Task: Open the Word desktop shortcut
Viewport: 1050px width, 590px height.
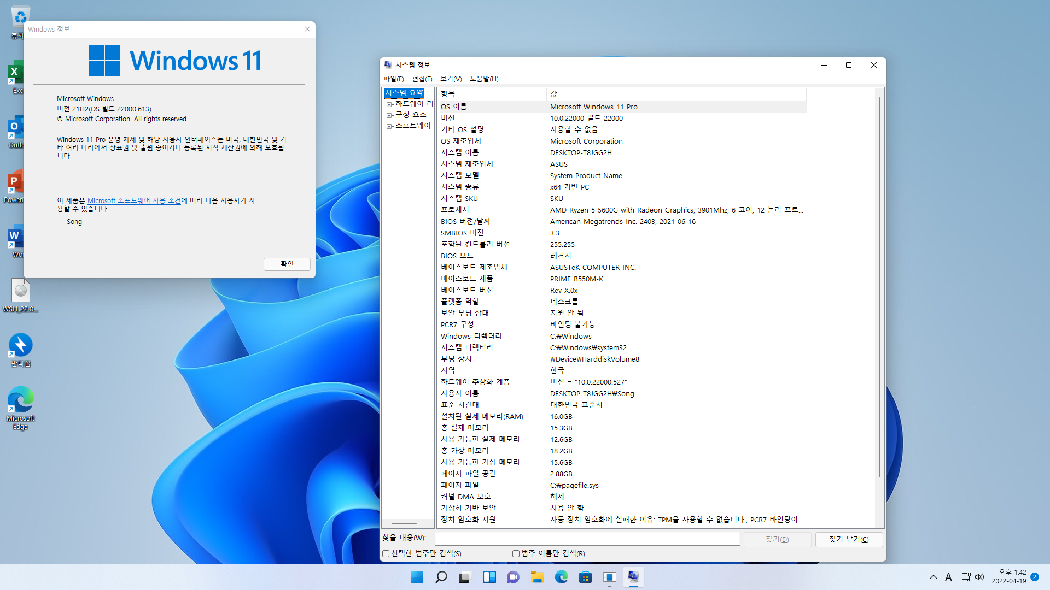Action: [x=16, y=240]
